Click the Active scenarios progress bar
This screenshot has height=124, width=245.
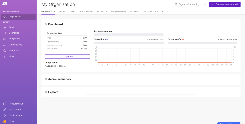129,34
